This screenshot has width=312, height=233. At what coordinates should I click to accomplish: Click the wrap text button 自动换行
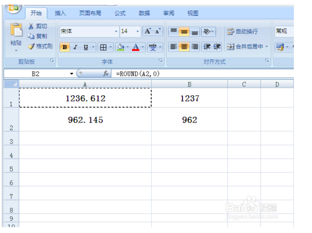pyautogui.click(x=242, y=32)
